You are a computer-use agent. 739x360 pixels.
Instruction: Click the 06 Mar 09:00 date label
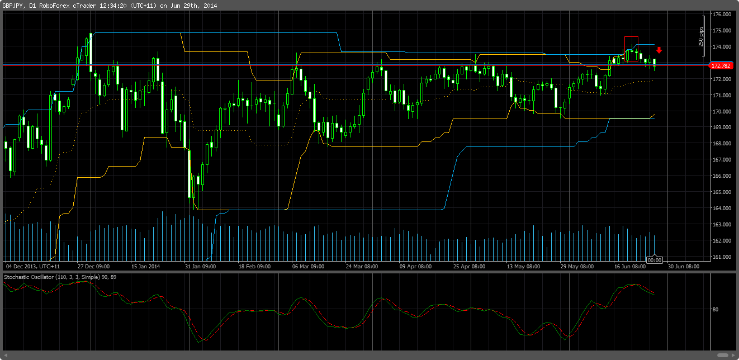pos(308,266)
